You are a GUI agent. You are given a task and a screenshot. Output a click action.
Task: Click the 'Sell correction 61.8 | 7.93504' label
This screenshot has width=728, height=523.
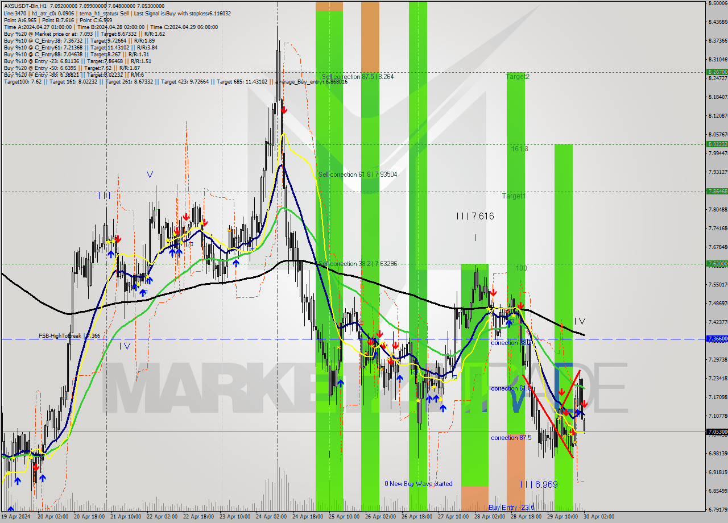358,175
